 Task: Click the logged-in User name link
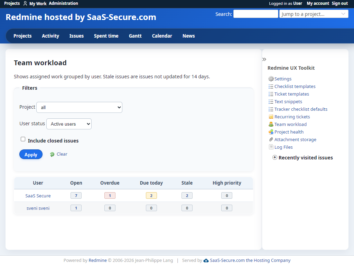coord(298,3)
